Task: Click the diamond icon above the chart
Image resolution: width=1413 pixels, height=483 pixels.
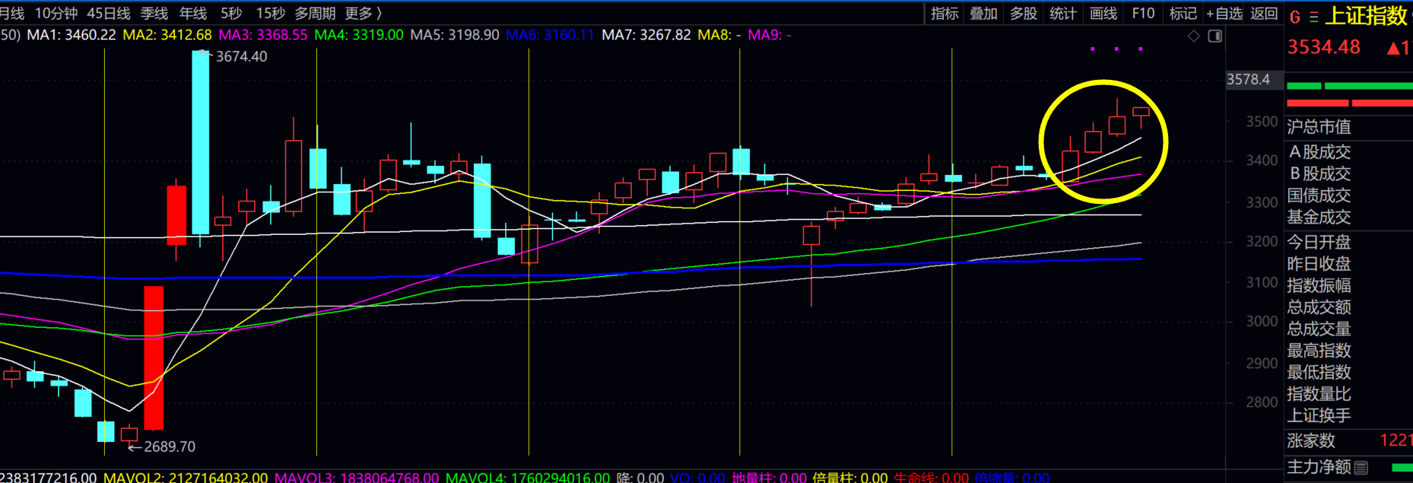Action: tap(1194, 36)
